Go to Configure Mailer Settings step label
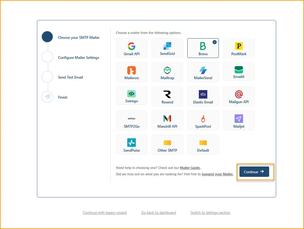 [x=79, y=58]
